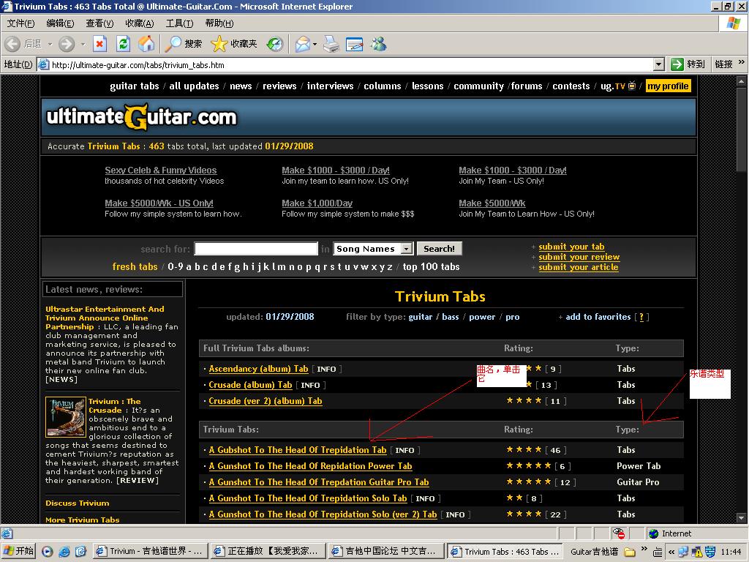Open 帮助(H) menu
The height and width of the screenshot is (562, 749).
219,23
